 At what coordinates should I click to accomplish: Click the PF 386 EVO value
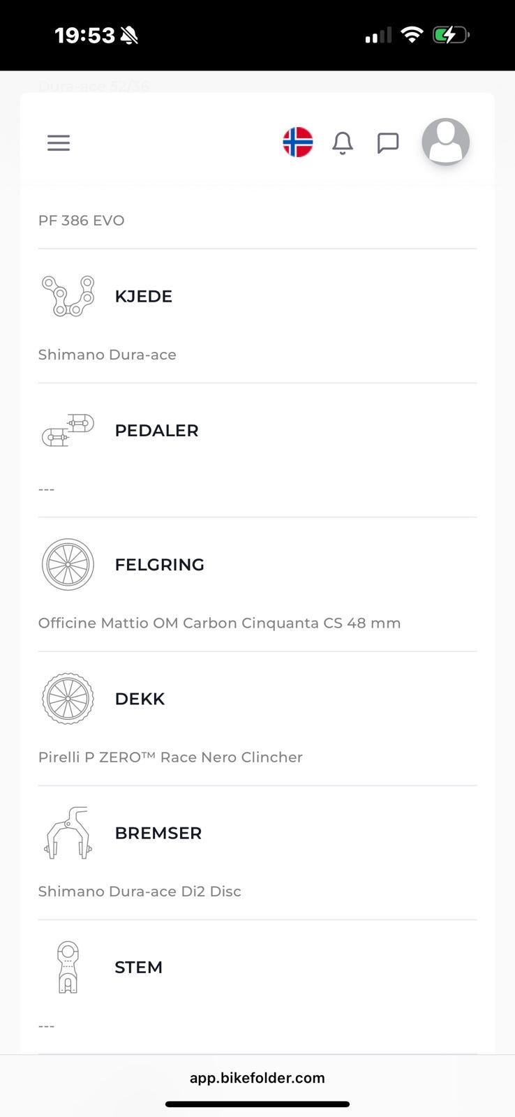pos(82,221)
